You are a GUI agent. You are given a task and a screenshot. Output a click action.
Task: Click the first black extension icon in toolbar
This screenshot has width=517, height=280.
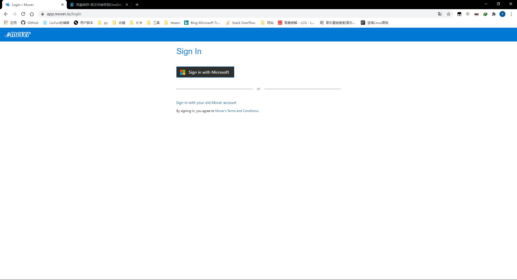459,14
